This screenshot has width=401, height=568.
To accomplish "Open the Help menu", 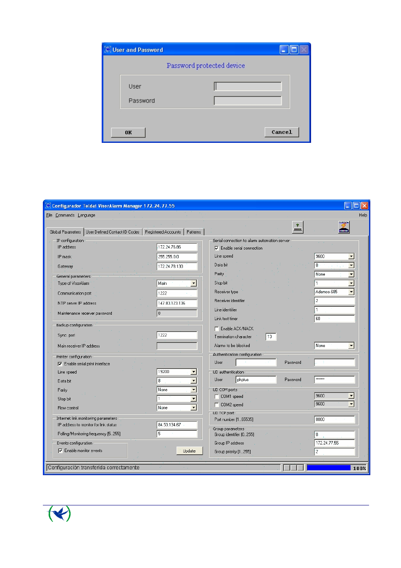I will point(363,215).
